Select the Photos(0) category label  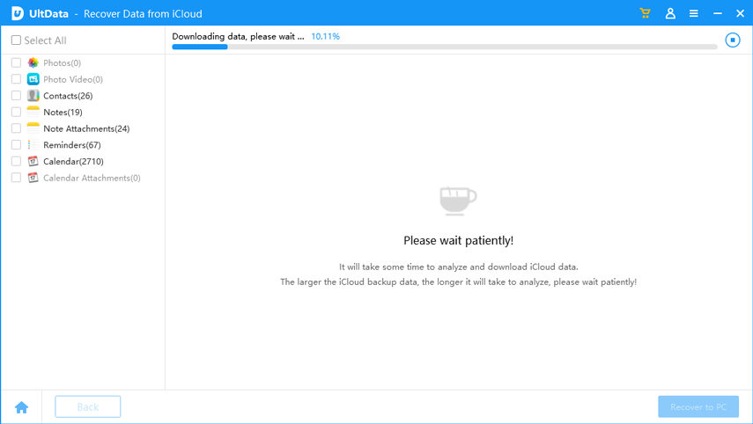click(62, 63)
